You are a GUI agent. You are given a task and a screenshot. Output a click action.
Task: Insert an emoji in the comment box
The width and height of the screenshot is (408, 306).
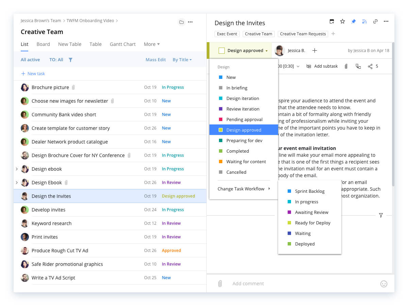point(384,284)
